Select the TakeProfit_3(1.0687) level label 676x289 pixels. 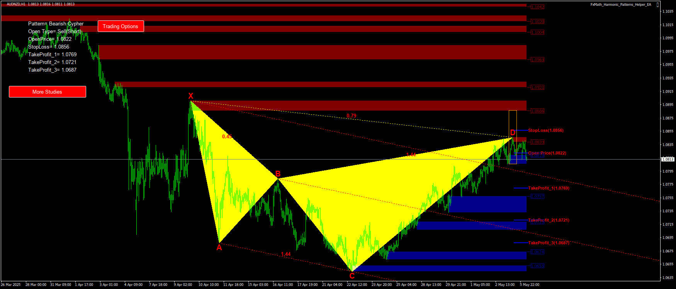549,243
